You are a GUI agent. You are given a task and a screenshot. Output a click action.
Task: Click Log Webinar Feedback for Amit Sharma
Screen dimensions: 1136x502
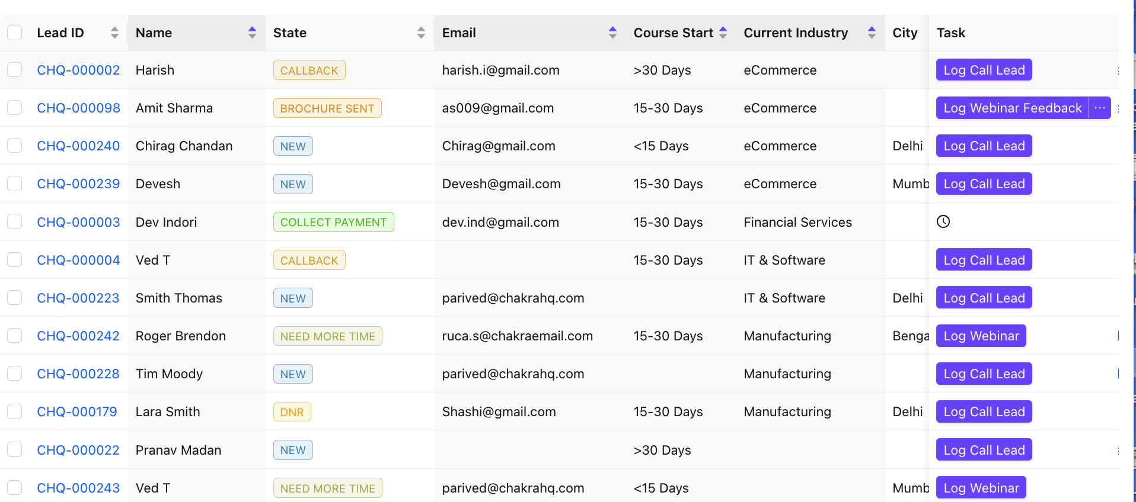(x=1012, y=108)
